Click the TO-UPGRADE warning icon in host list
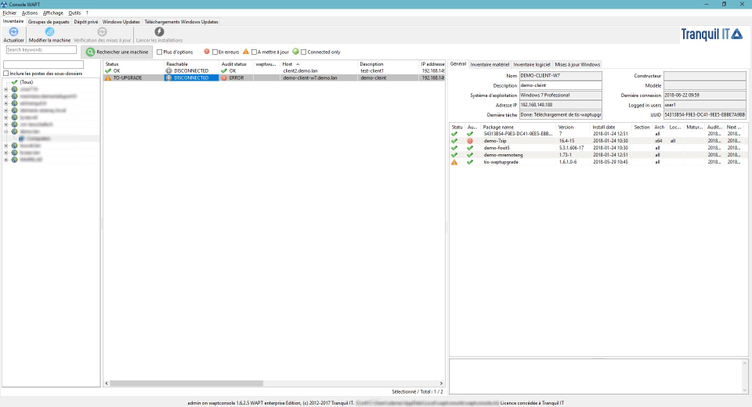Image resolution: width=752 pixels, height=407 pixels. pyautogui.click(x=108, y=77)
